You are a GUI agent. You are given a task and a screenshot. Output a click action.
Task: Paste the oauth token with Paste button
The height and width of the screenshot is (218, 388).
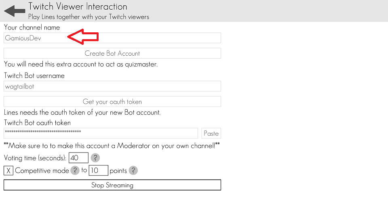211,133
